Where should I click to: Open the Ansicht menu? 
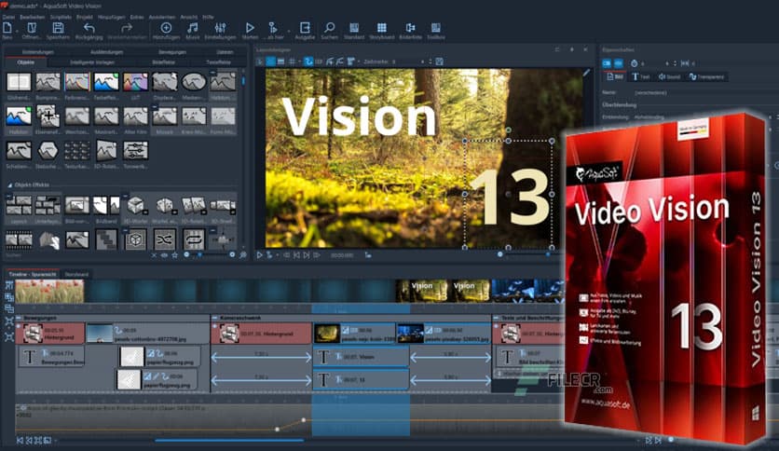(x=189, y=17)
